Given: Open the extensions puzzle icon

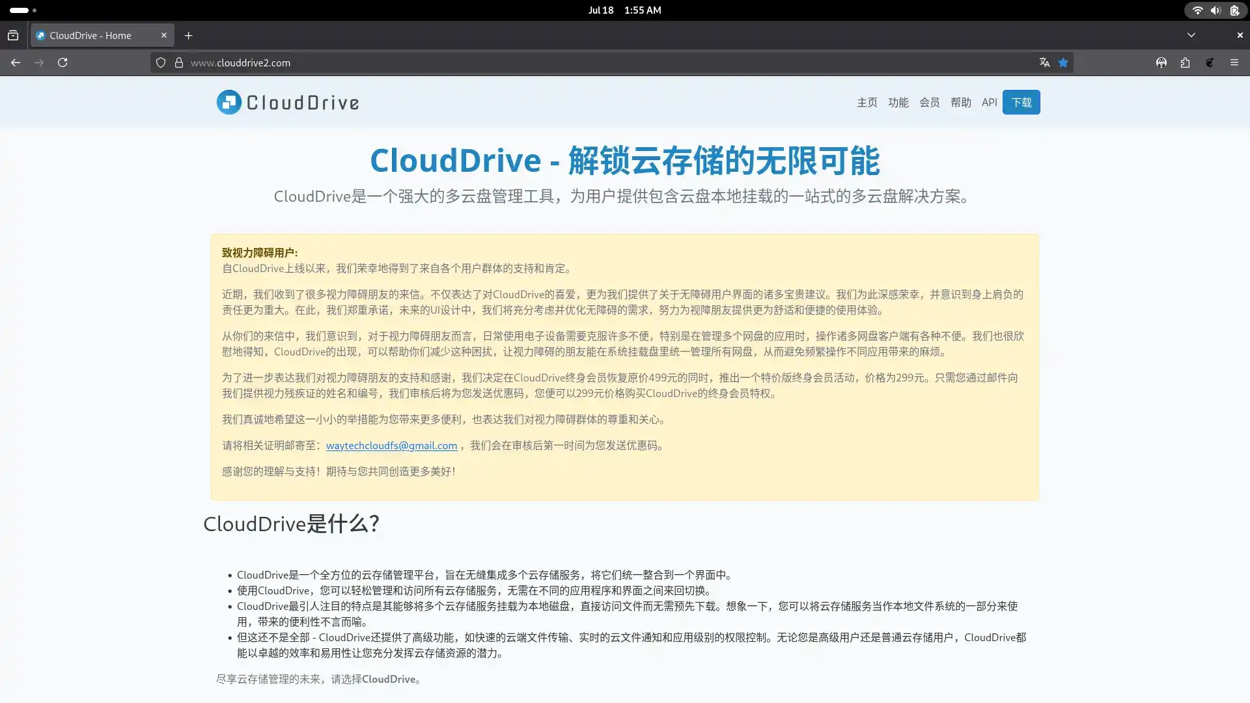Looking at the screenshot, I should click(x=1185, y=62).
